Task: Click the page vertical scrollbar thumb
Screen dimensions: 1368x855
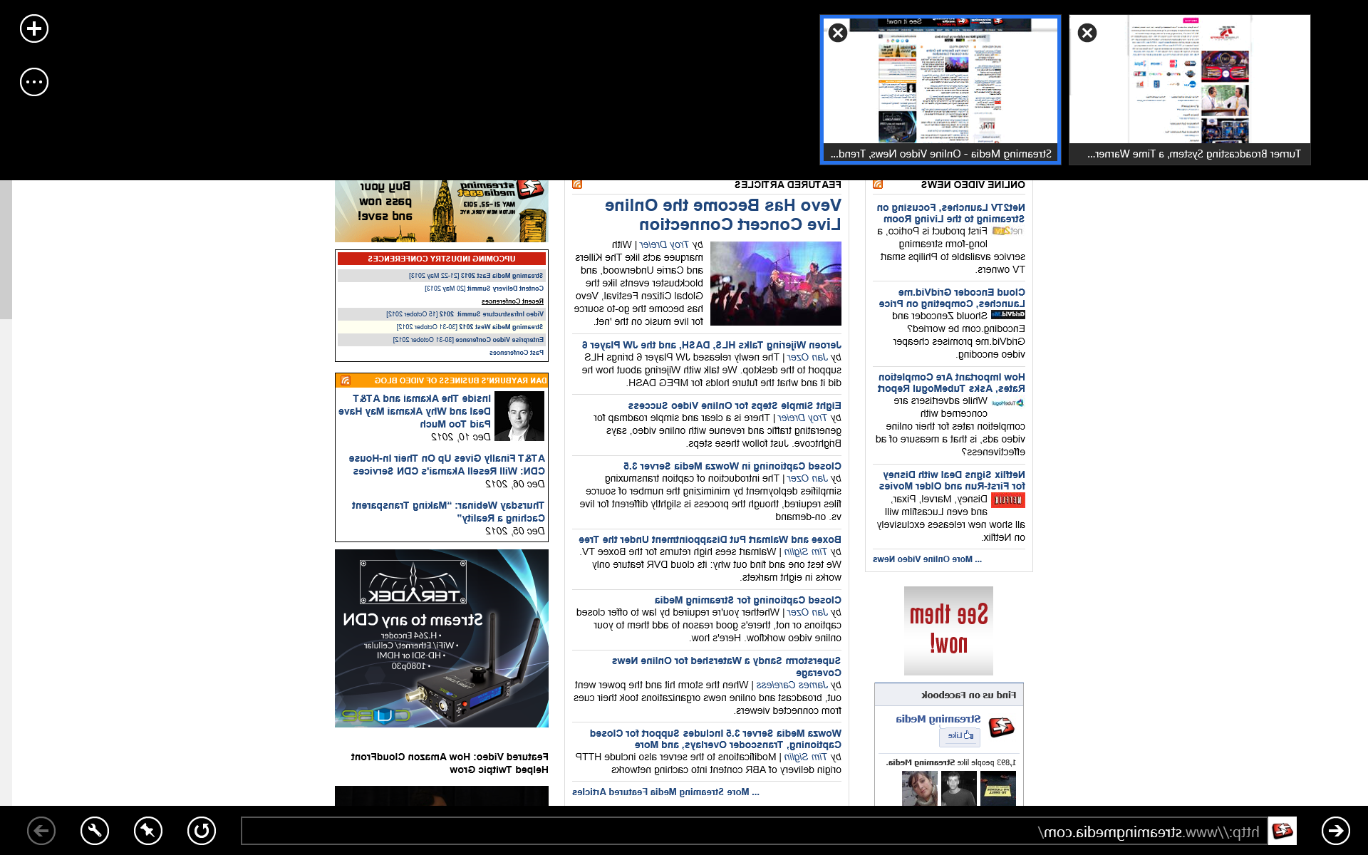Action: (x=6, y=249)
